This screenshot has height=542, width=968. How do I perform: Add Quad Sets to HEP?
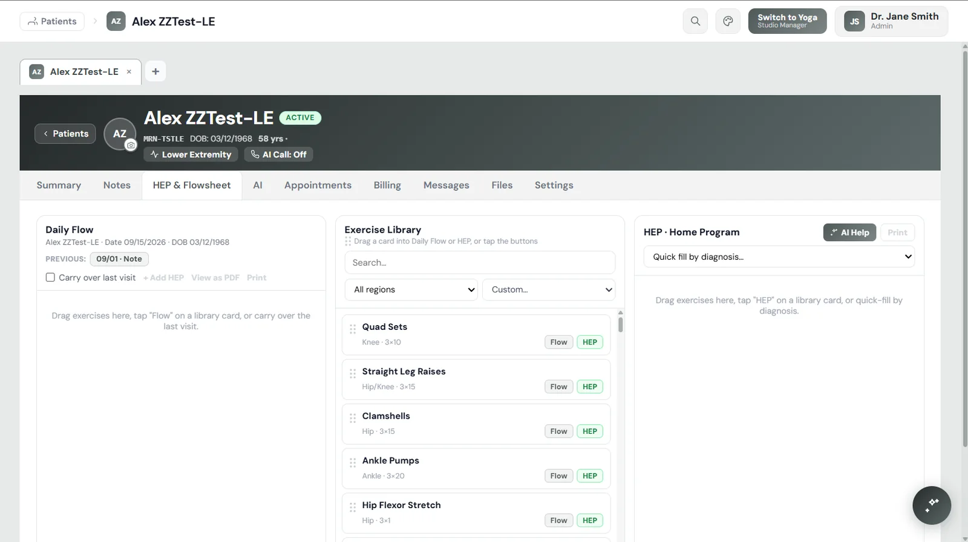point(590,342)
